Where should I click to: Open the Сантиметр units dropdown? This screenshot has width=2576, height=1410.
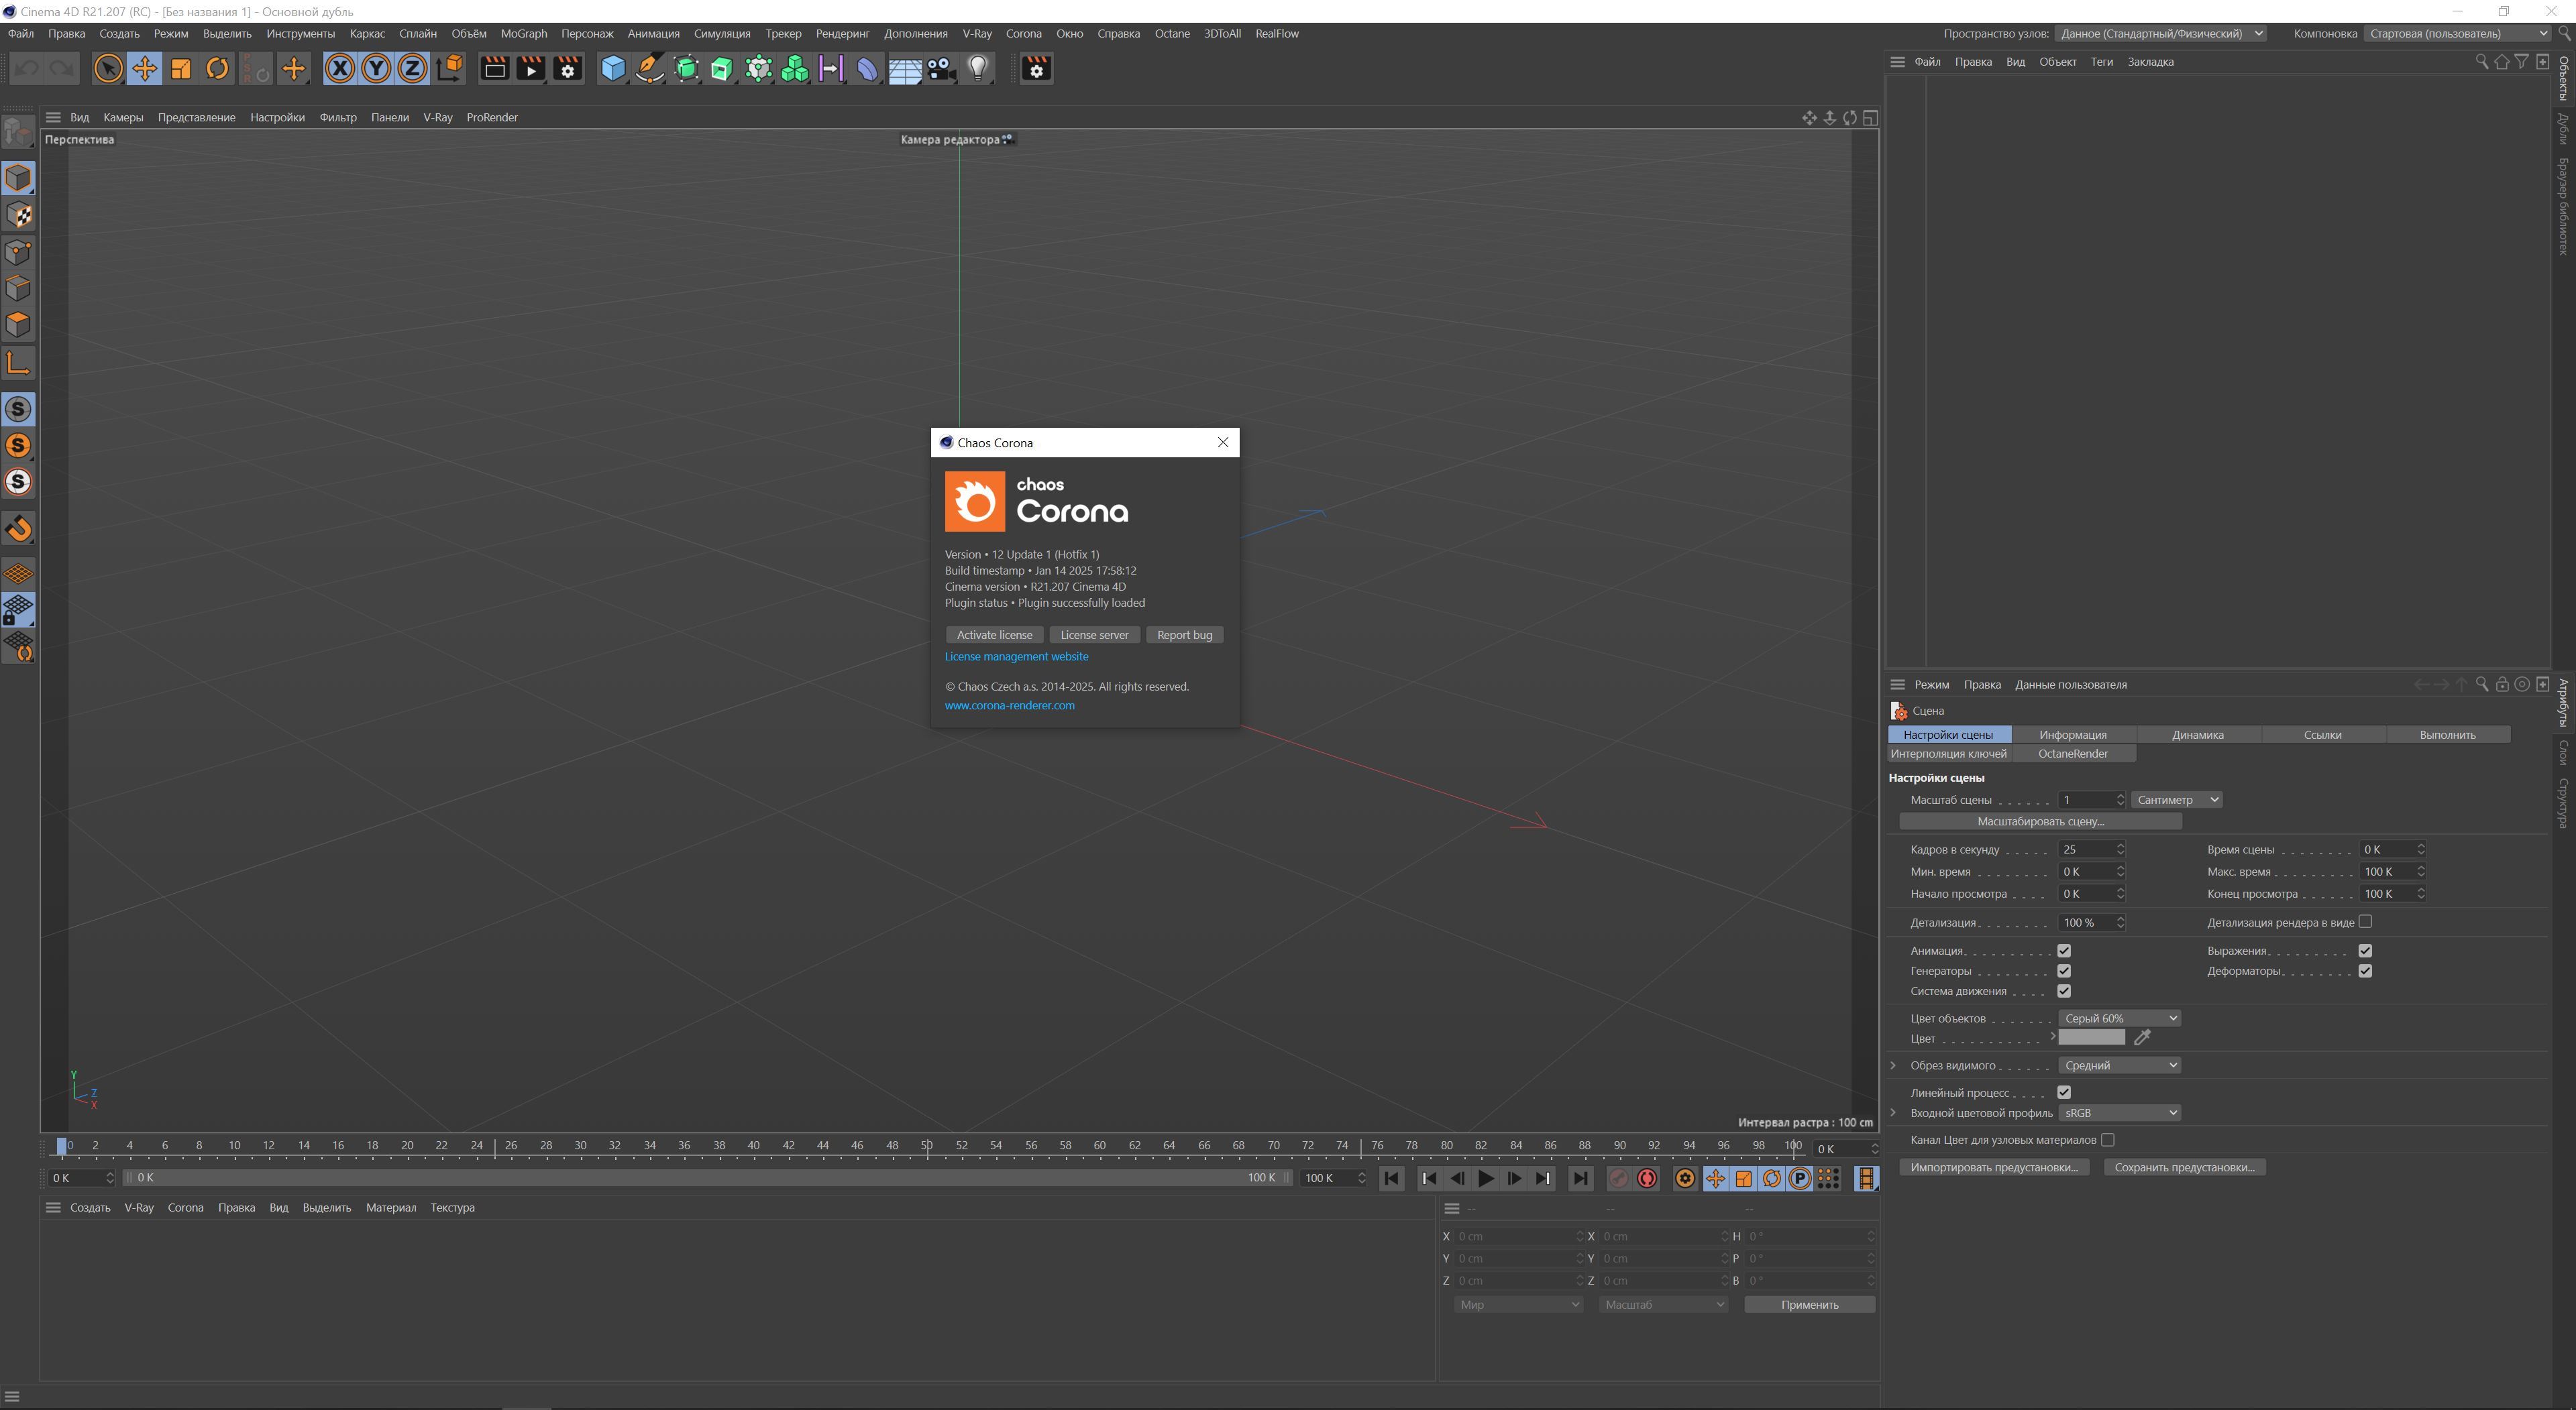tap(2177, 799)
